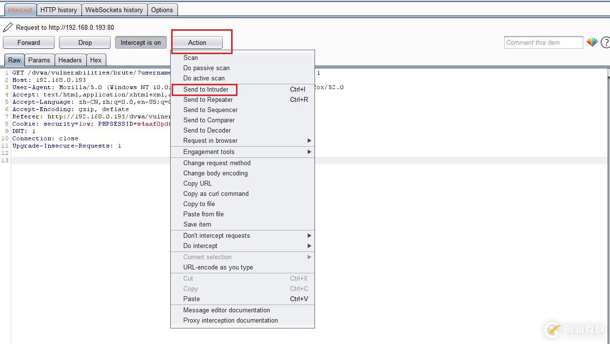Switch to the Hex view tab
This screenshot has width=610, height=344.
[96, 60]
